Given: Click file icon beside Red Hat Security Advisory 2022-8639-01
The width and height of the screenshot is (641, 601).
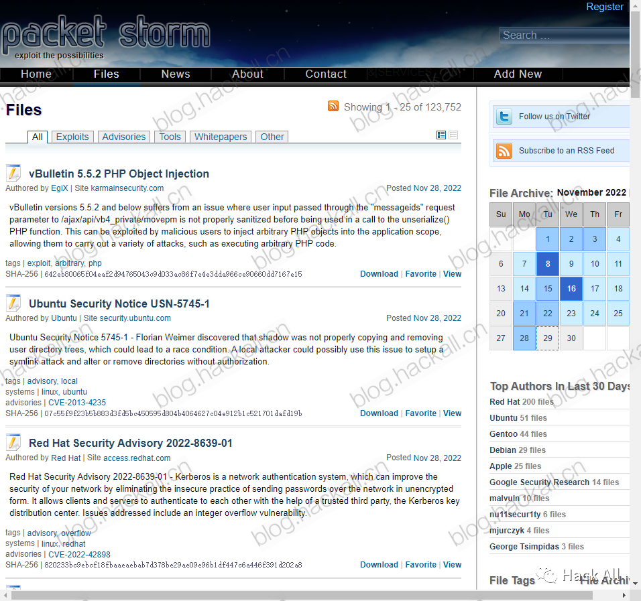Looking at the screenshot, I should pyautogui.click(x=13, y=442).
